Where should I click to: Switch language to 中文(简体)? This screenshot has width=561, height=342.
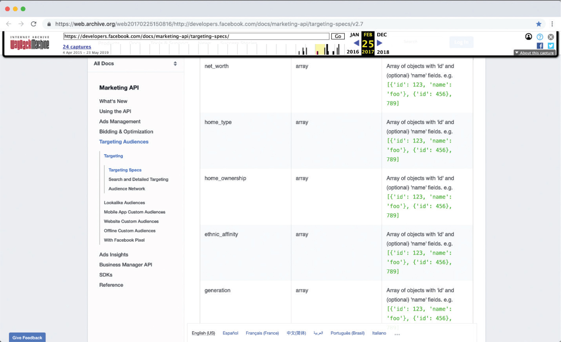tap(296, 333)
